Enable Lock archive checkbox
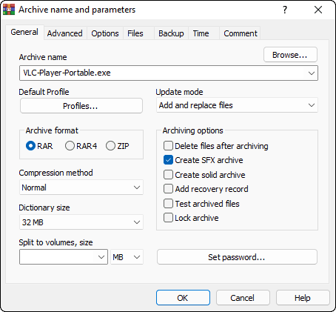This screenshot has height=312, width=336. [168, 218]
